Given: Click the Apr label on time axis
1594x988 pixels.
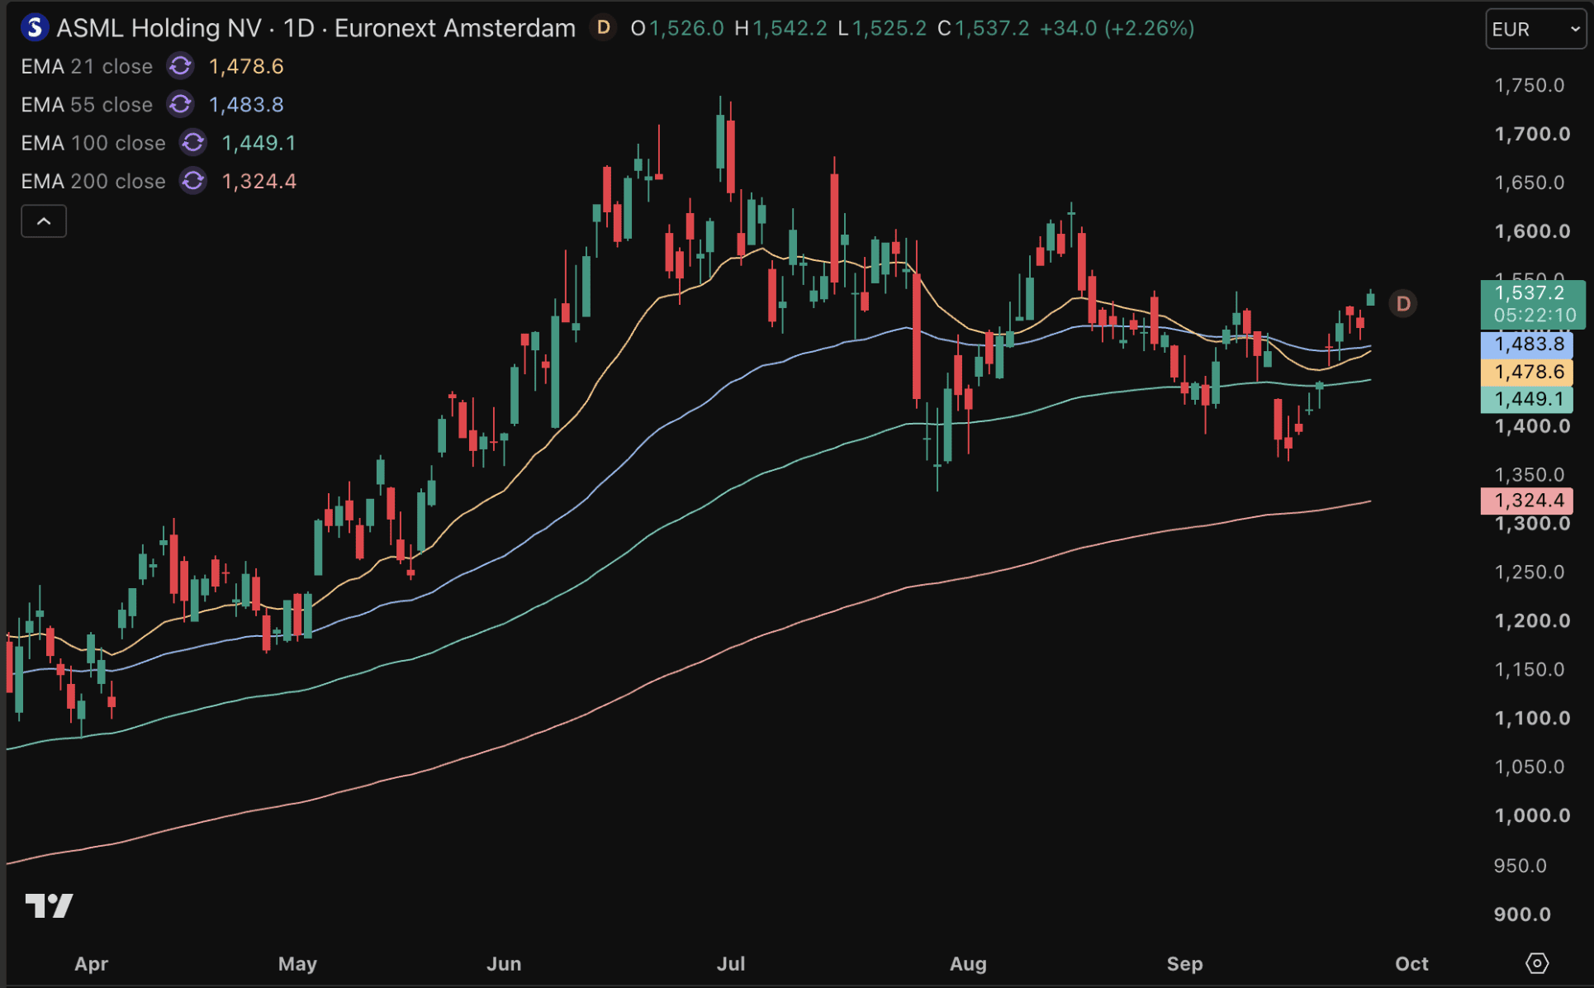Looking at the screenshot, I should coord(91,963).
